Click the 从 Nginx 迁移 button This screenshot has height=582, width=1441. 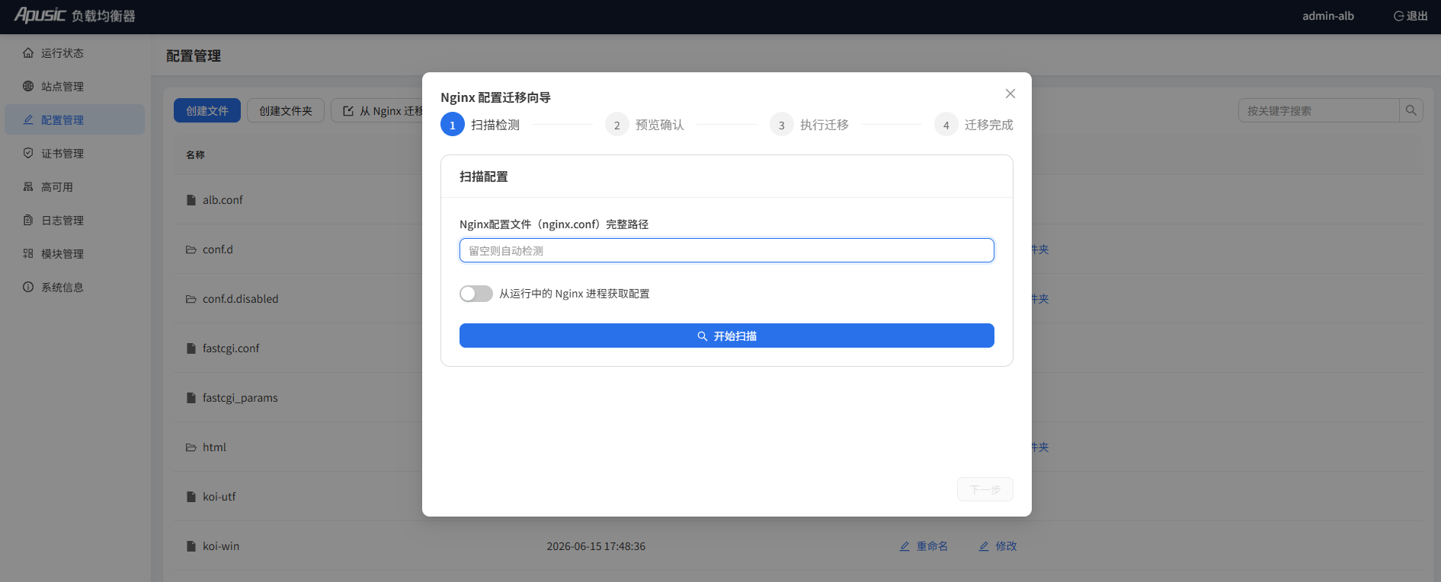pyautogui.click(x=377, y=110)
